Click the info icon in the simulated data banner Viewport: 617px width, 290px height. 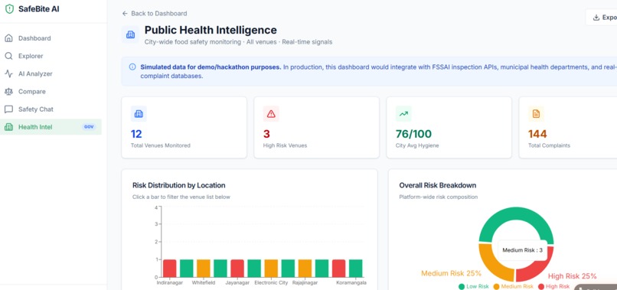132,67
